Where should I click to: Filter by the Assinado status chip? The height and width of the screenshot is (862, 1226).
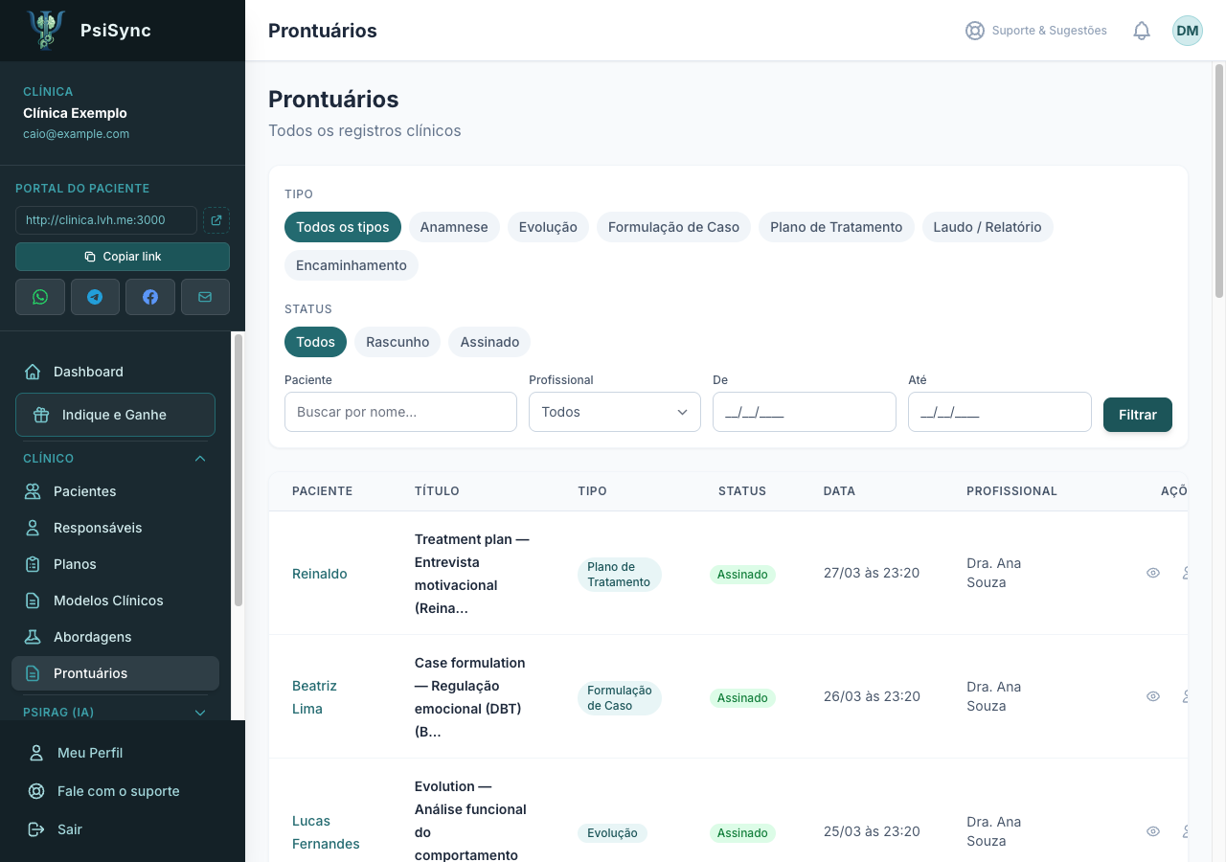489,342
